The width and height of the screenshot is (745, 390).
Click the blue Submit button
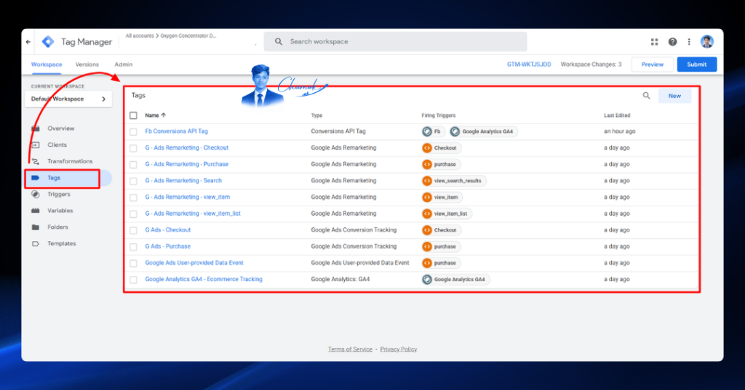pos(696,65)
